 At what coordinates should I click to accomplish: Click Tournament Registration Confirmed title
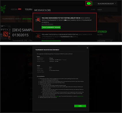tap(47, 50)
